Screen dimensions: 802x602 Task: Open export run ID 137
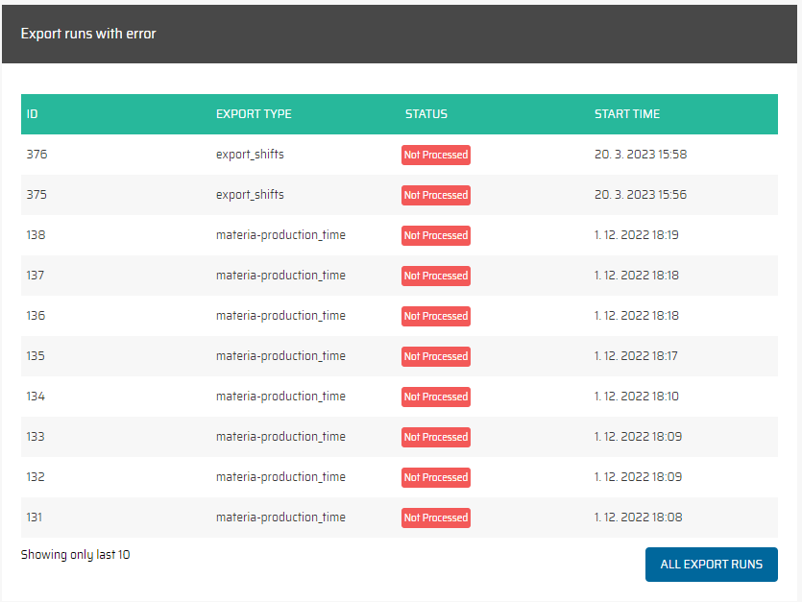click(x=36, y=276)
